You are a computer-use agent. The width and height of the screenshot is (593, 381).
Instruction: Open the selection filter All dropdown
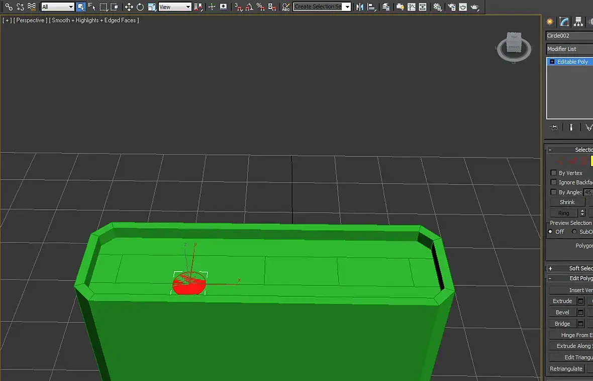57,7
